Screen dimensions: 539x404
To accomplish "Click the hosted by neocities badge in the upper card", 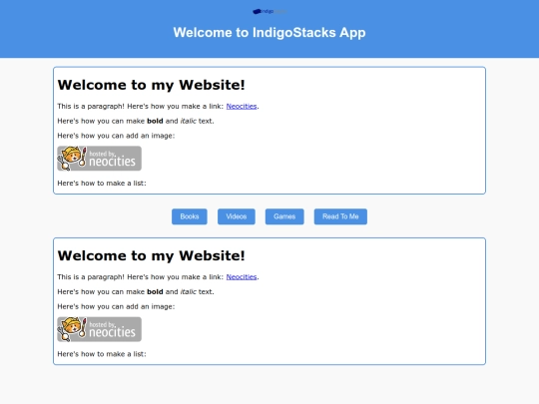I will coord(100,159).
